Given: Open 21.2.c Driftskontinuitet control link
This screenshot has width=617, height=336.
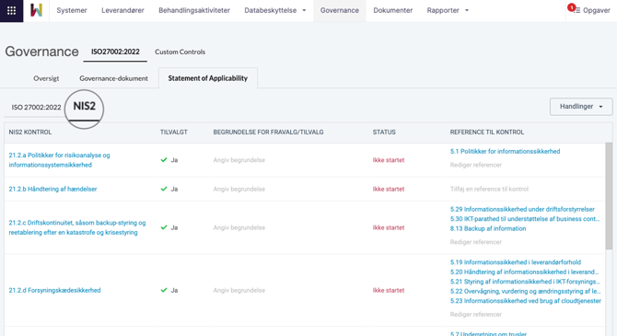Looking at the screenshot, I should coord(77,227).
